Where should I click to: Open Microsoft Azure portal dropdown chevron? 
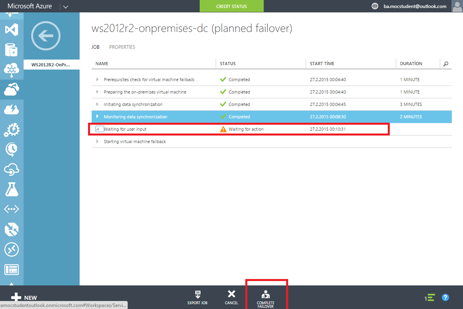pos(66,6)
